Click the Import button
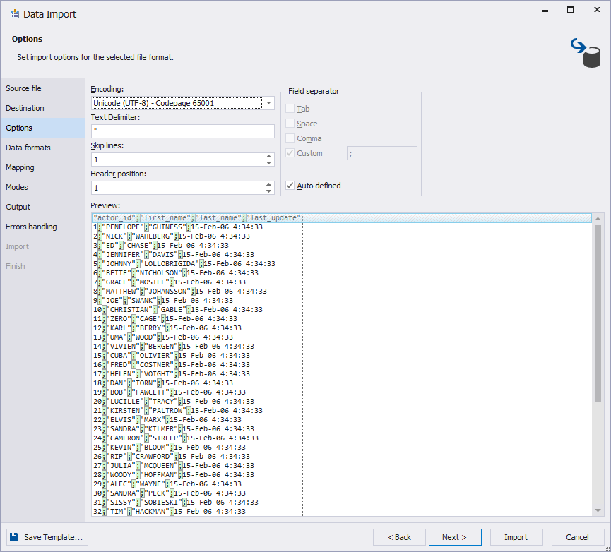 (516, 537)
